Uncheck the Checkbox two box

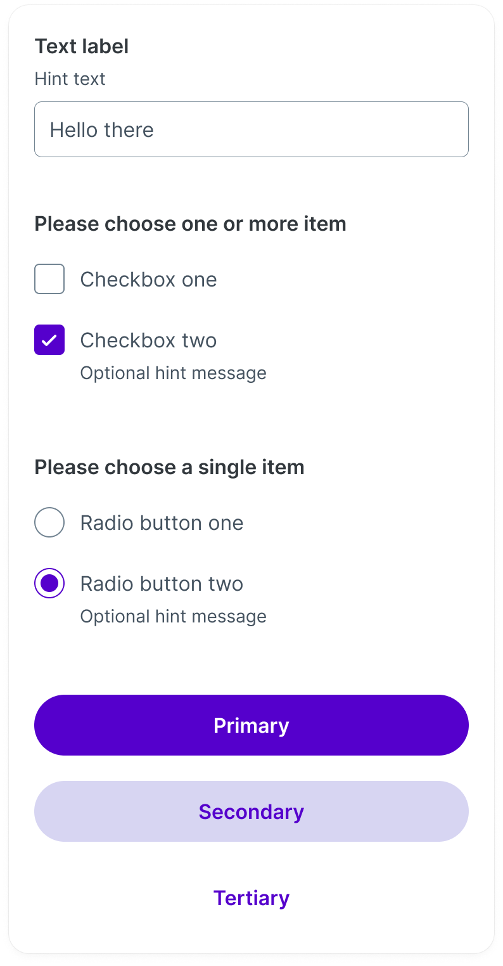pyautogui.click(x=49, y=340)
